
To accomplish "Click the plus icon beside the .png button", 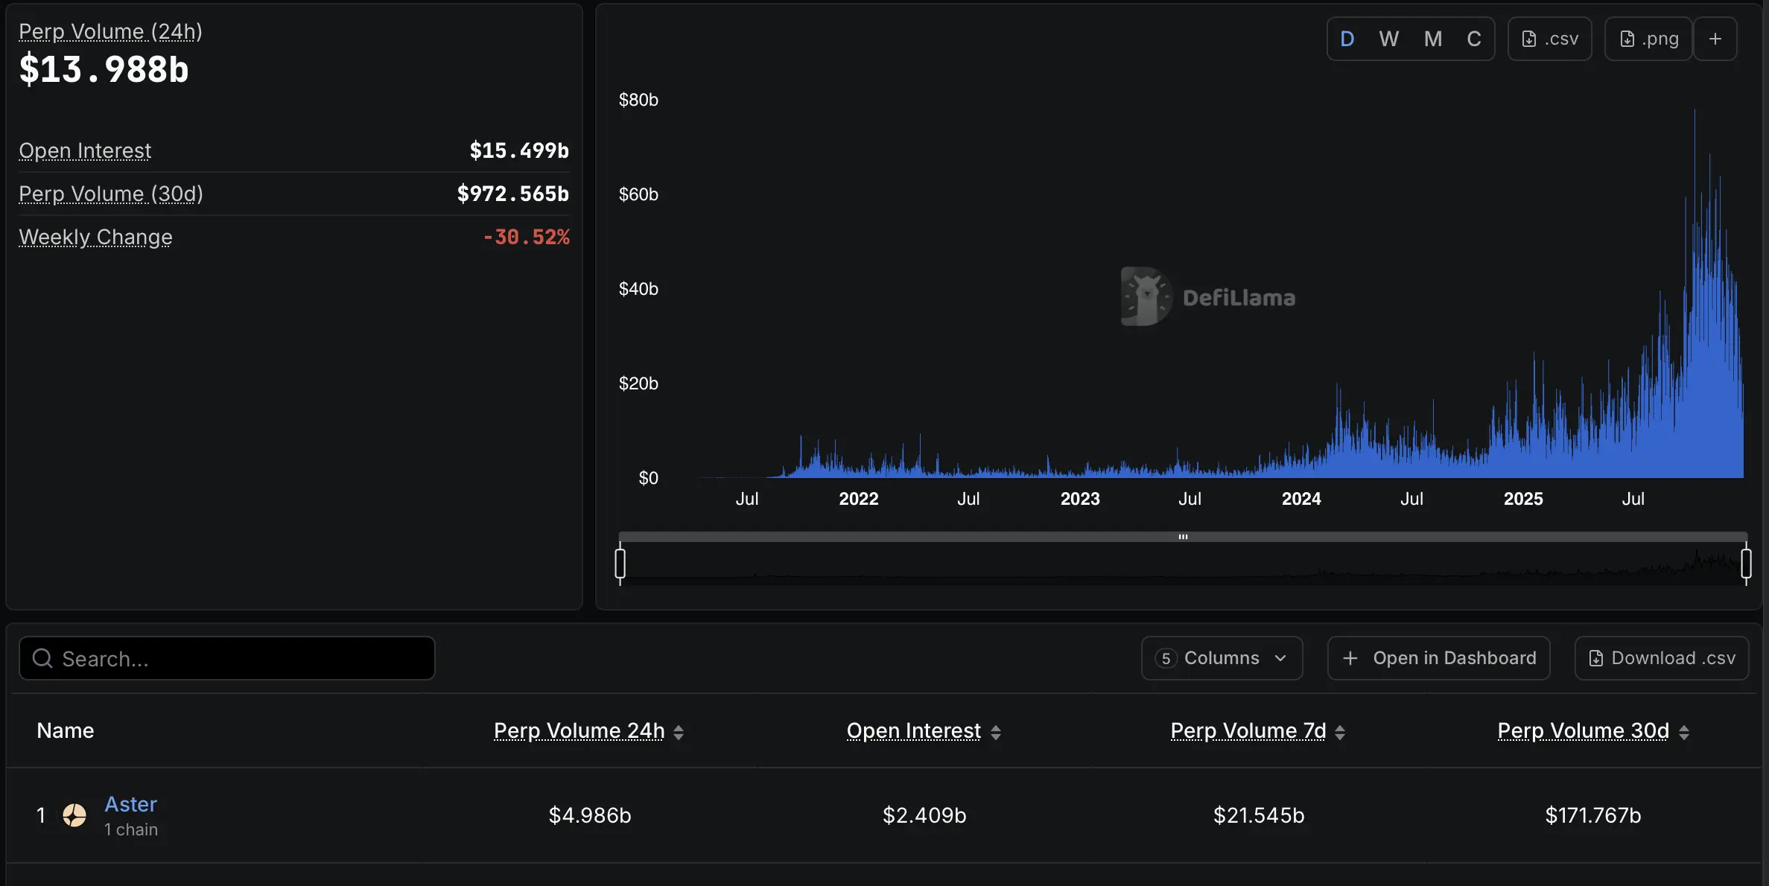I will pyautogui.click(x=1715, y=39).
